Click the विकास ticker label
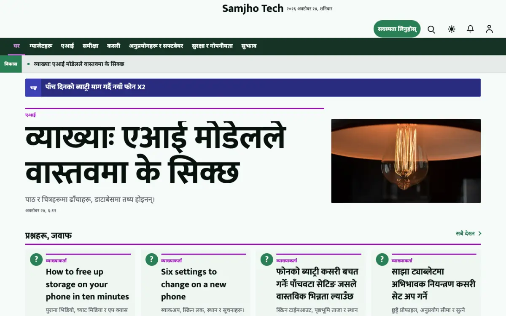 (11, 64)
